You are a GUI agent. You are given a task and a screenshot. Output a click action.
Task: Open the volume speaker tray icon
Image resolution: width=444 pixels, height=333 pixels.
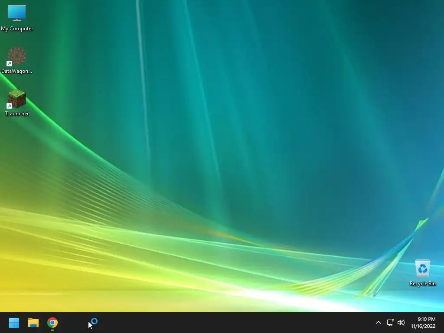coord(401,323)
